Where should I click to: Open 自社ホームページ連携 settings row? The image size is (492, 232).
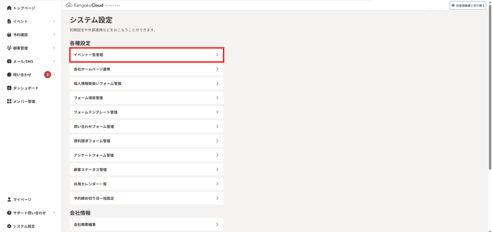[x=147, y=69]
